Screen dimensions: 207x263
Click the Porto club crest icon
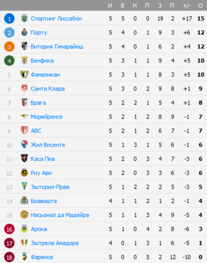point(24,32)
